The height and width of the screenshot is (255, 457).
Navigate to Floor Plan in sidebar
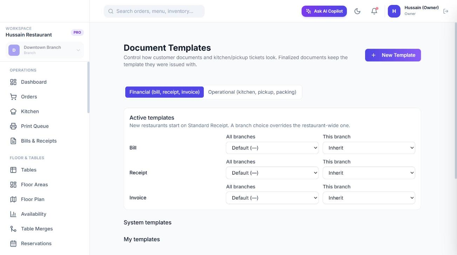tap(45, 199)
